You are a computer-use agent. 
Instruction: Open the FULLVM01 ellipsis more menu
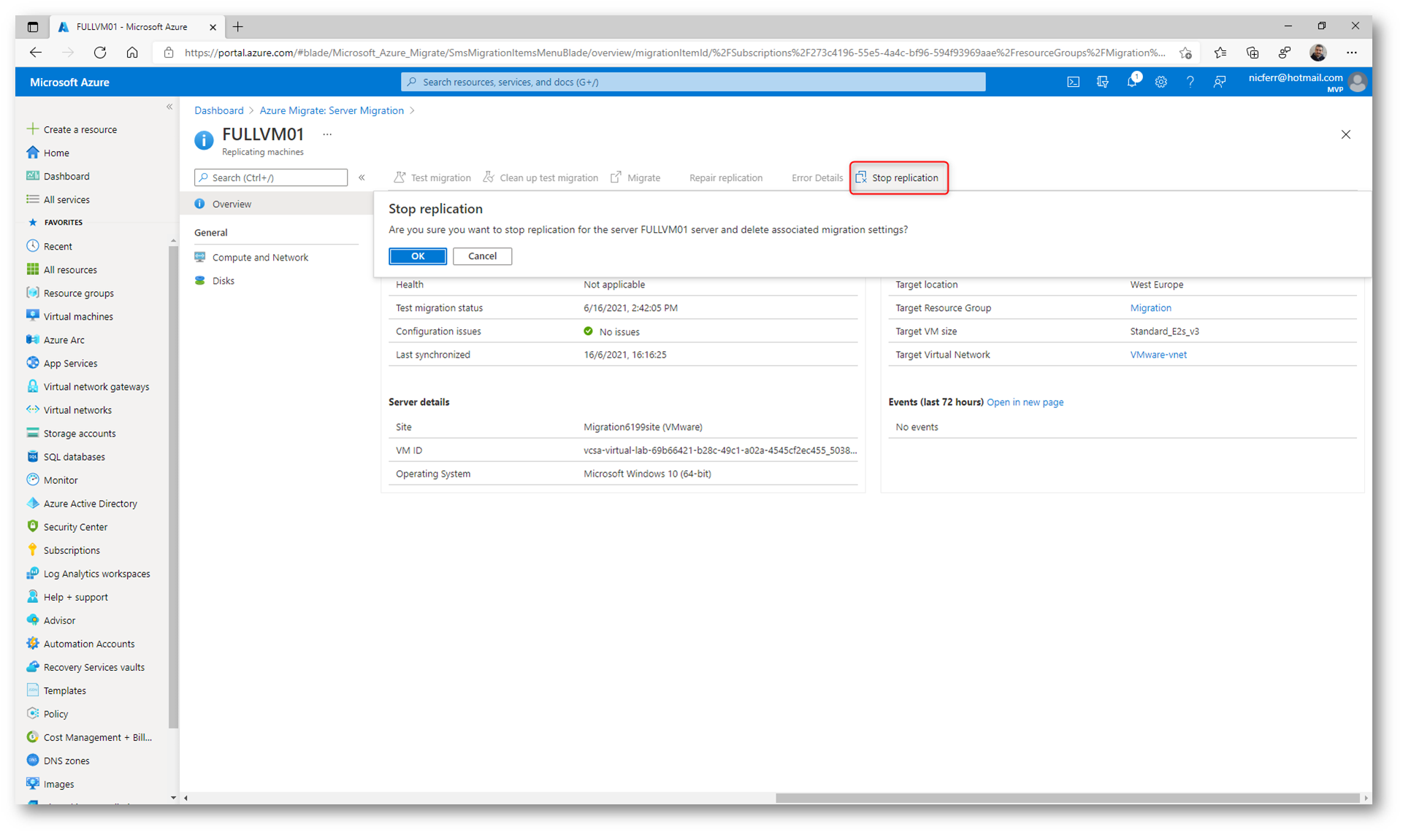click(327, 134)
